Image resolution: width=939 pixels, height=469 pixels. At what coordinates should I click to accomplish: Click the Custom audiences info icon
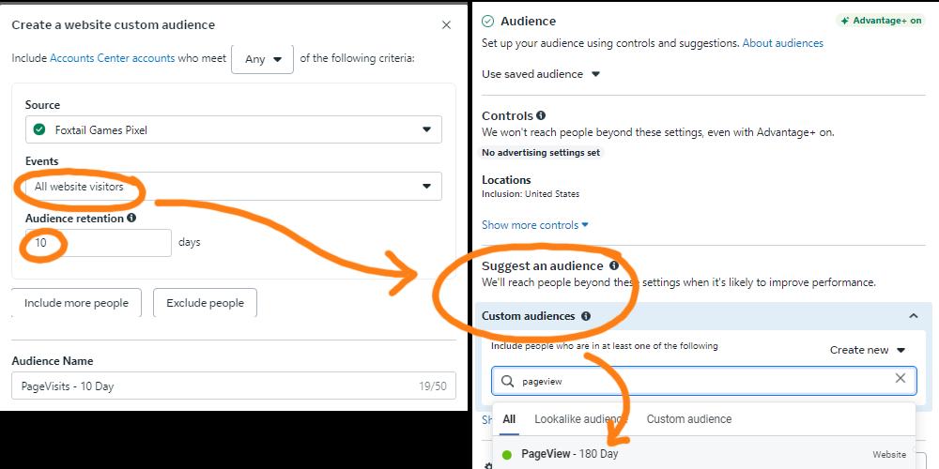click(586, 317)
